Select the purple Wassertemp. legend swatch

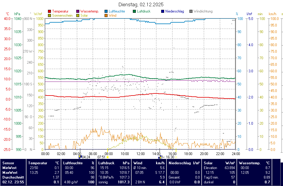coord(78,12)
